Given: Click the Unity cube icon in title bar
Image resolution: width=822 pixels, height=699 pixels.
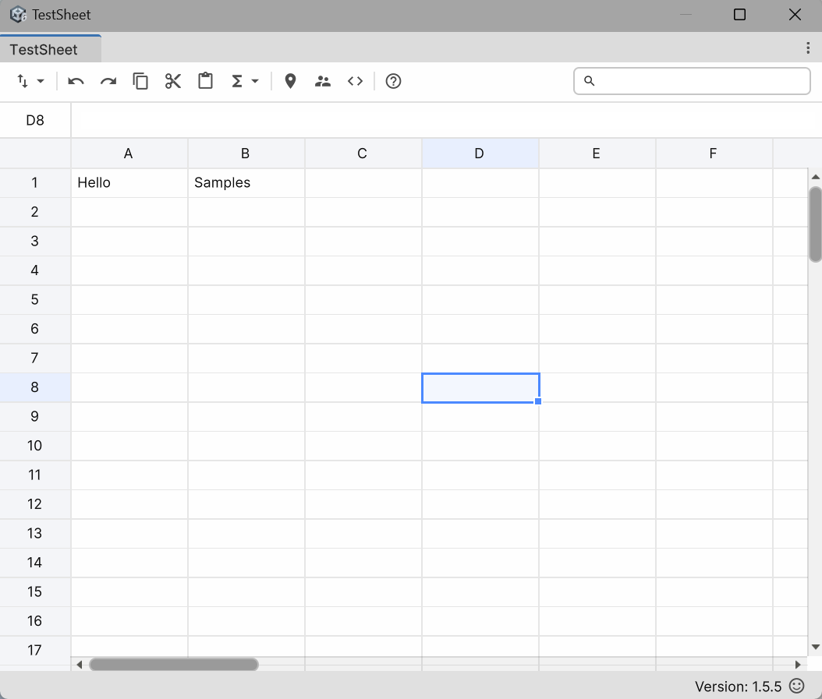Looking at the screenshot, I should pos(18,14).
